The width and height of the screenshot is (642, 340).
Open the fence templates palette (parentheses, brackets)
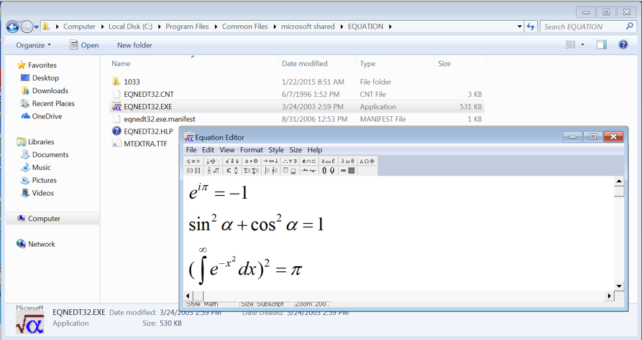193,171
